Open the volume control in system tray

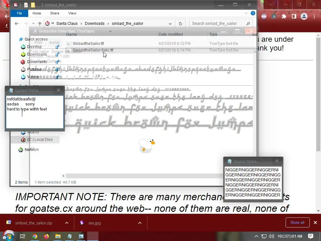tap(271, 236)
